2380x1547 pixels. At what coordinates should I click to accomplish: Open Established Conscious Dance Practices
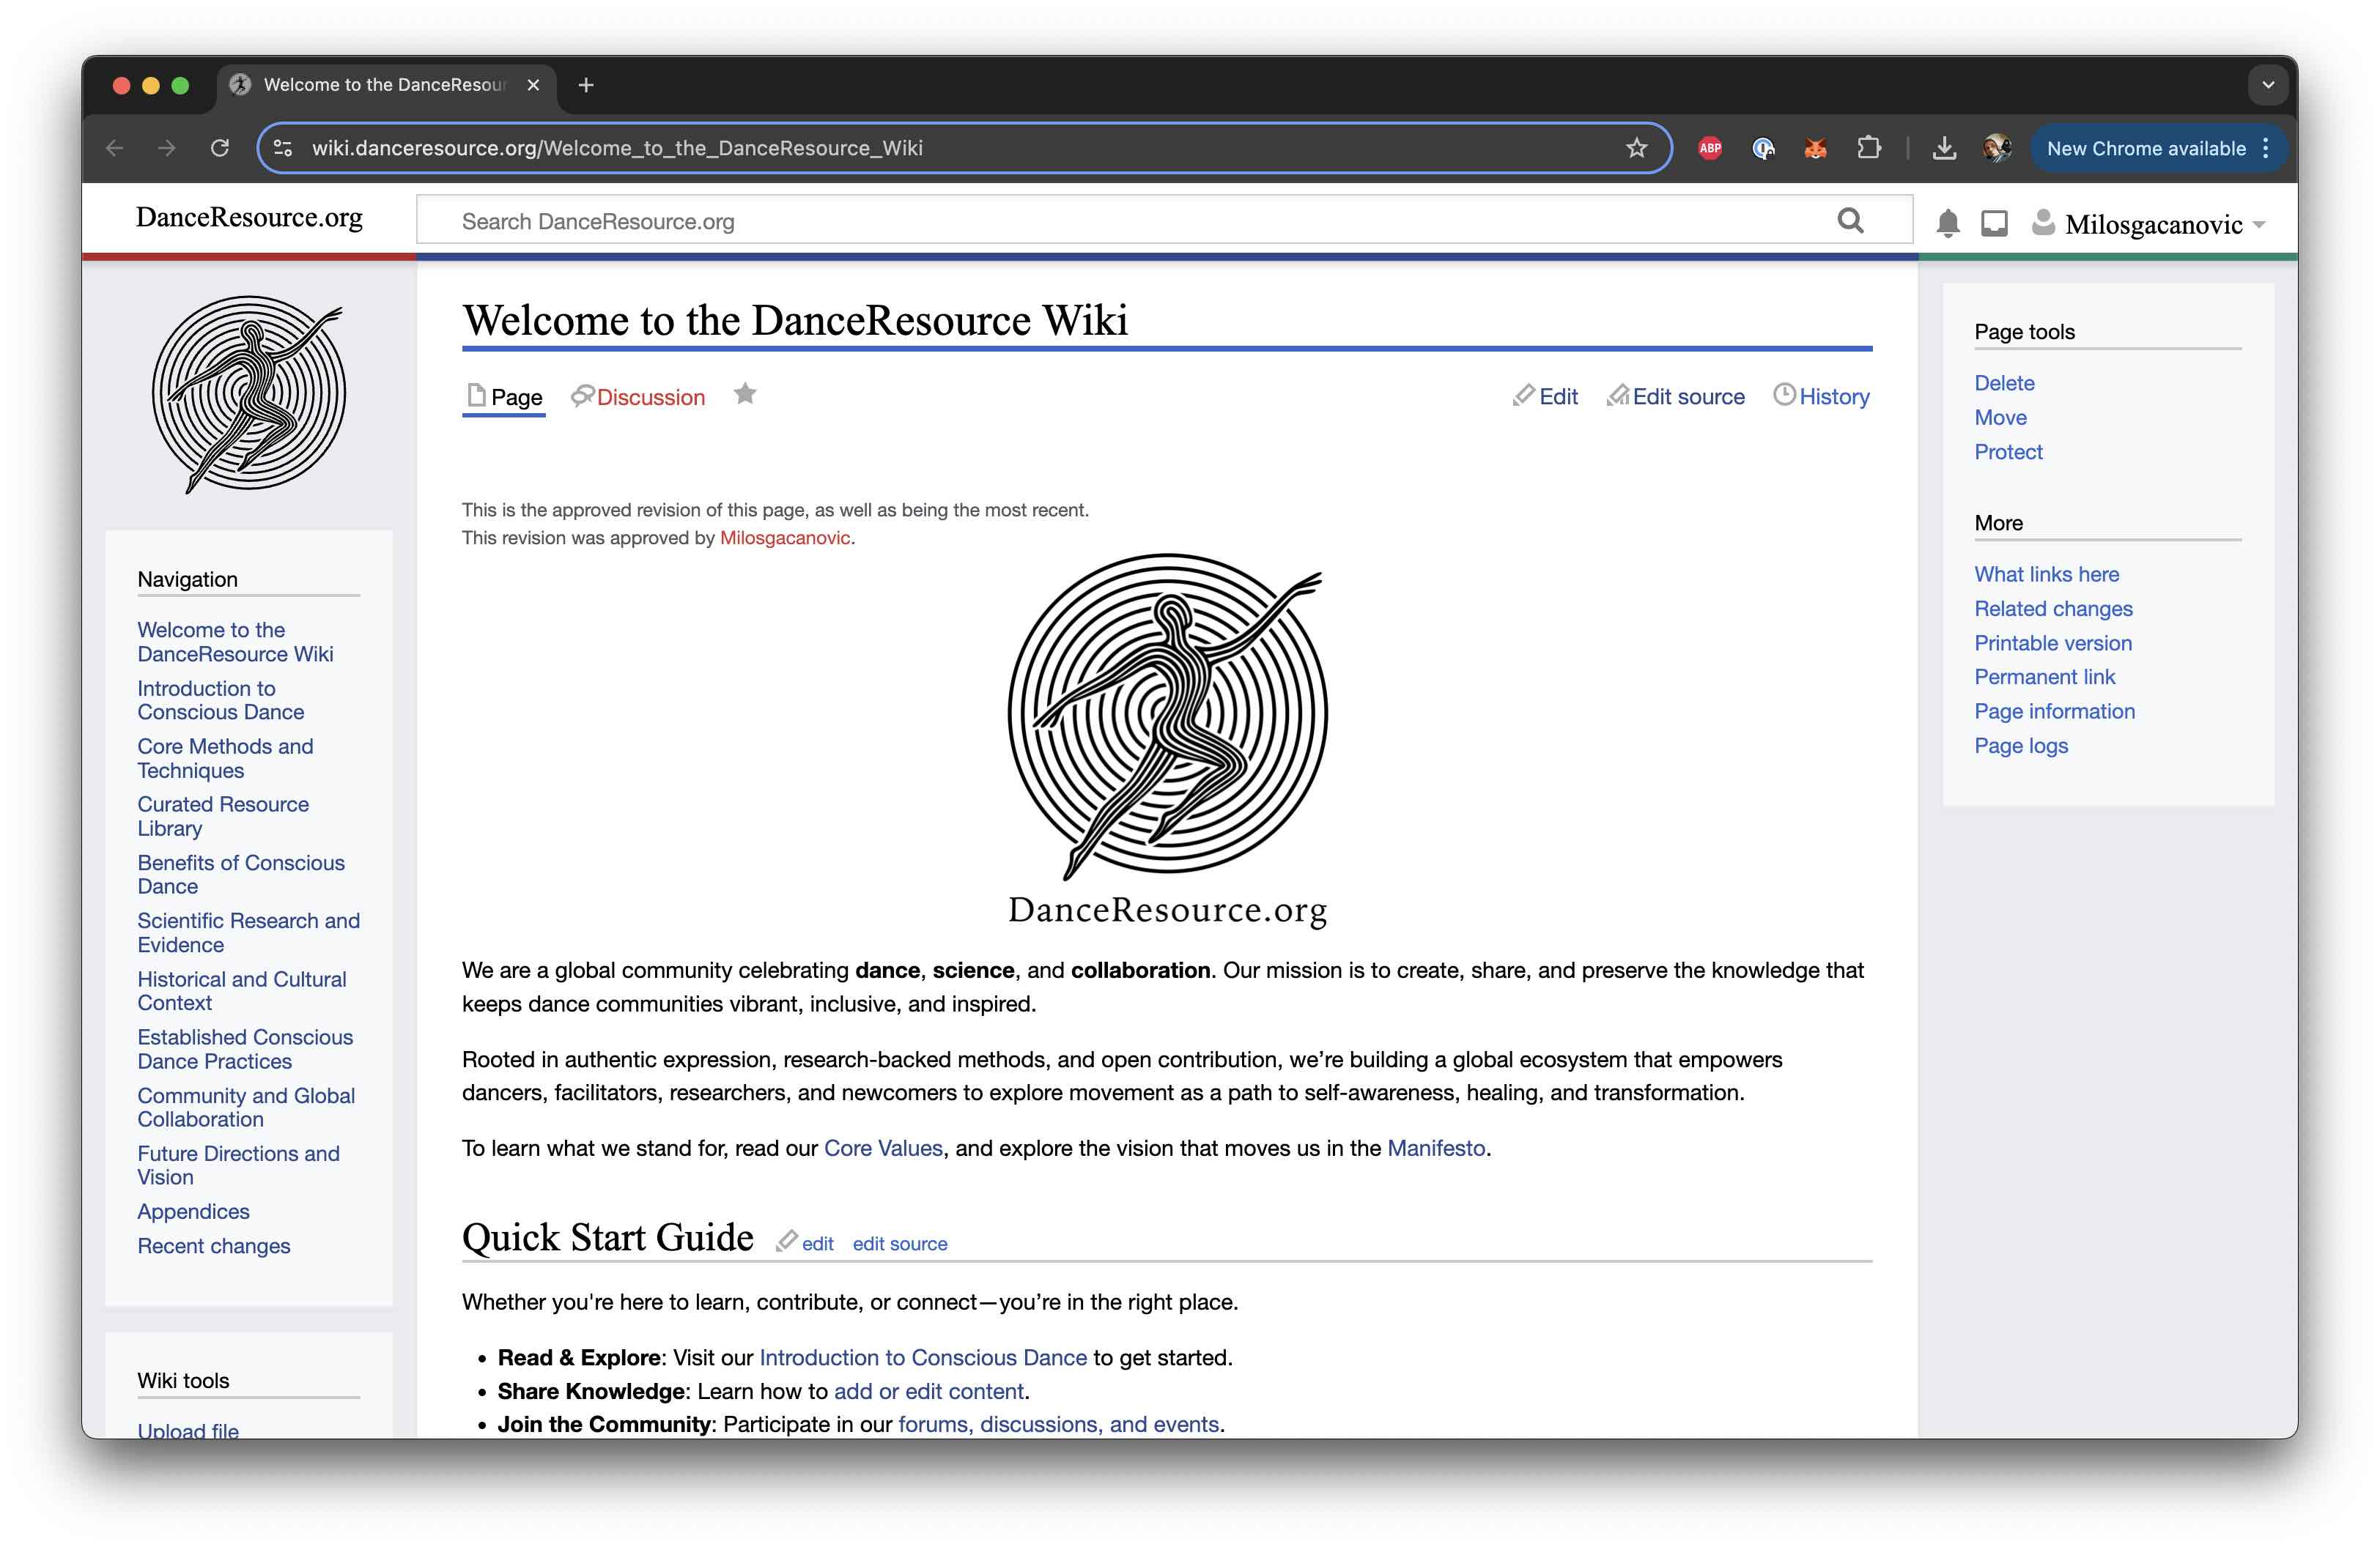(x=245, y=1048)
